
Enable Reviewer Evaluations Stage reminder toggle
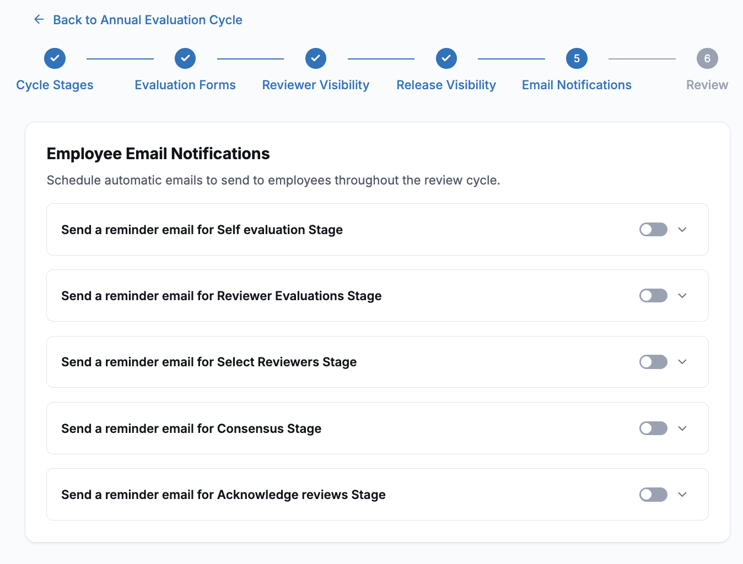coord(653,296)
